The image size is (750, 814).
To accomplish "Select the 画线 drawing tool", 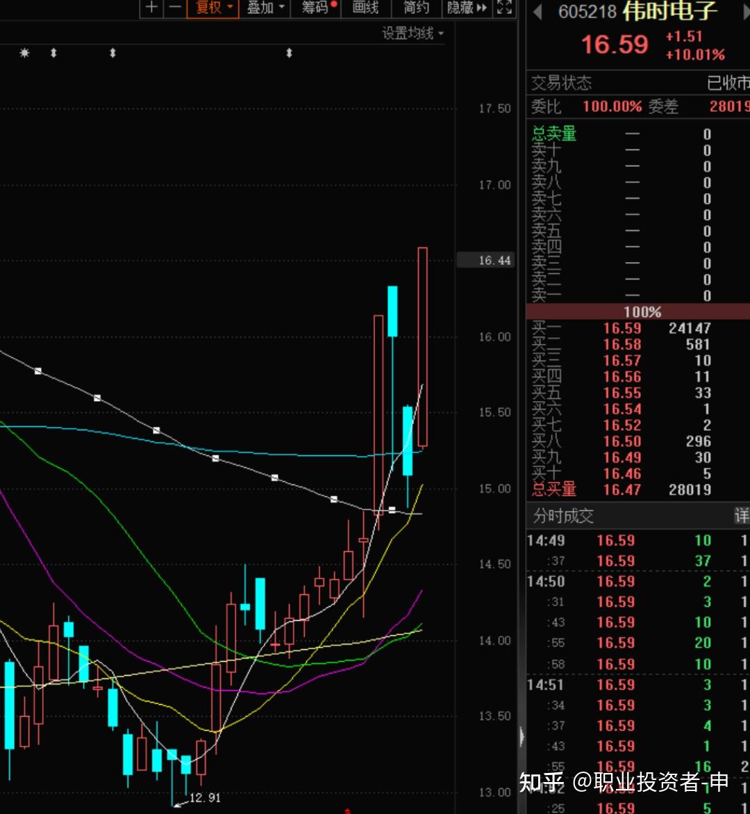I will 365,8.
